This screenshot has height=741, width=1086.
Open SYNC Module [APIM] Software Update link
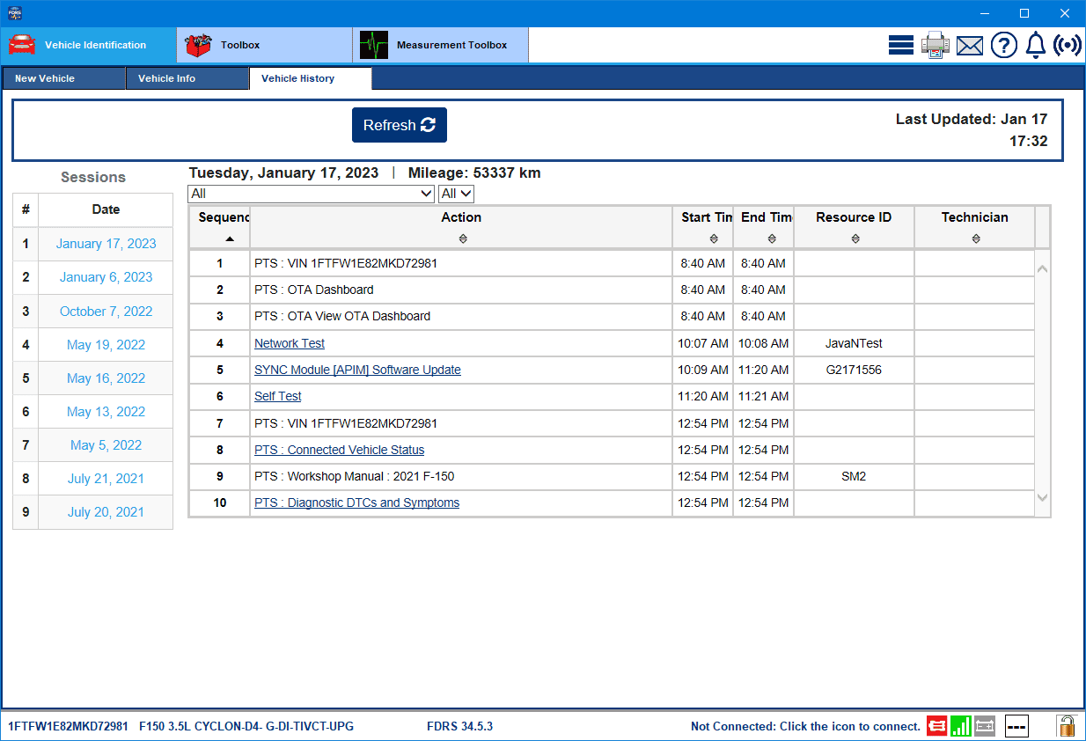[357, 370]
